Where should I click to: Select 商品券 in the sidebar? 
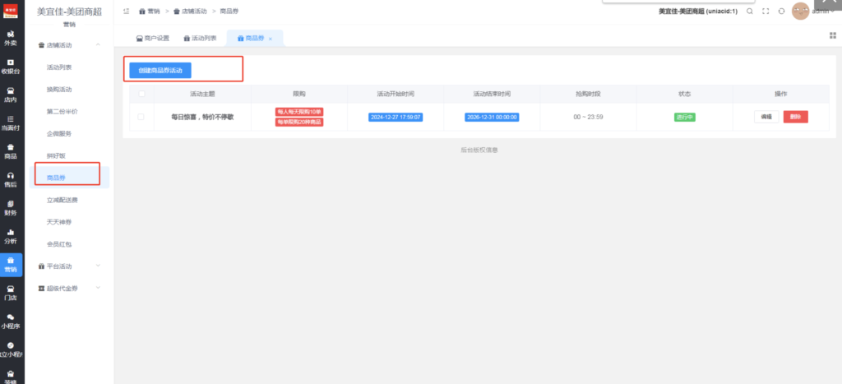[x=56, y=178]
